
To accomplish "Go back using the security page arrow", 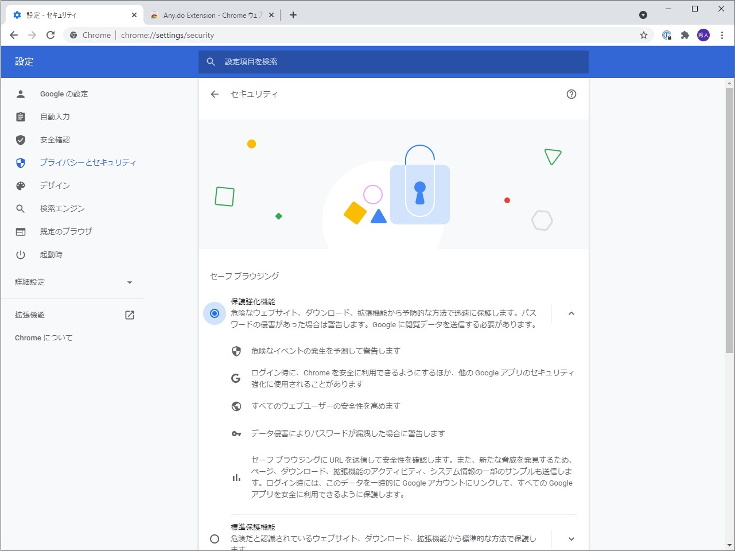I will (214, 94).
